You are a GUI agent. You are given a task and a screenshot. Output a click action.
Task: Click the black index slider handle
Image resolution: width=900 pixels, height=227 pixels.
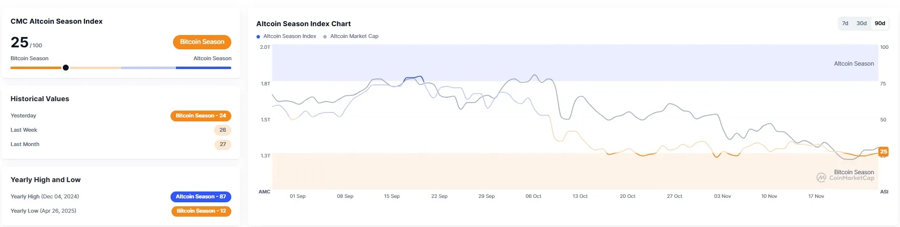66,68
